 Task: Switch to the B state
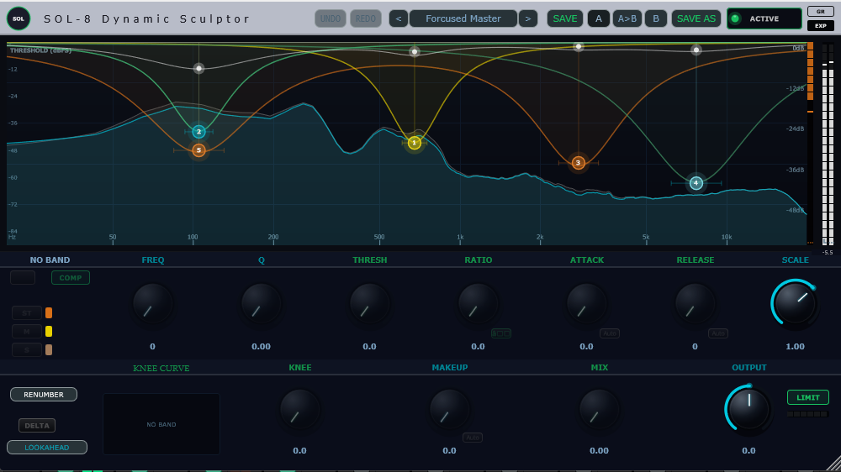656,18
